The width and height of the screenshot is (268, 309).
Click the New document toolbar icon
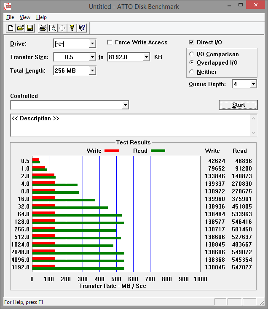click(x=11, y=28)
